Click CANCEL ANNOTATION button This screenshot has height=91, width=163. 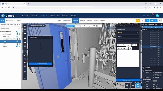pos(40,64)
